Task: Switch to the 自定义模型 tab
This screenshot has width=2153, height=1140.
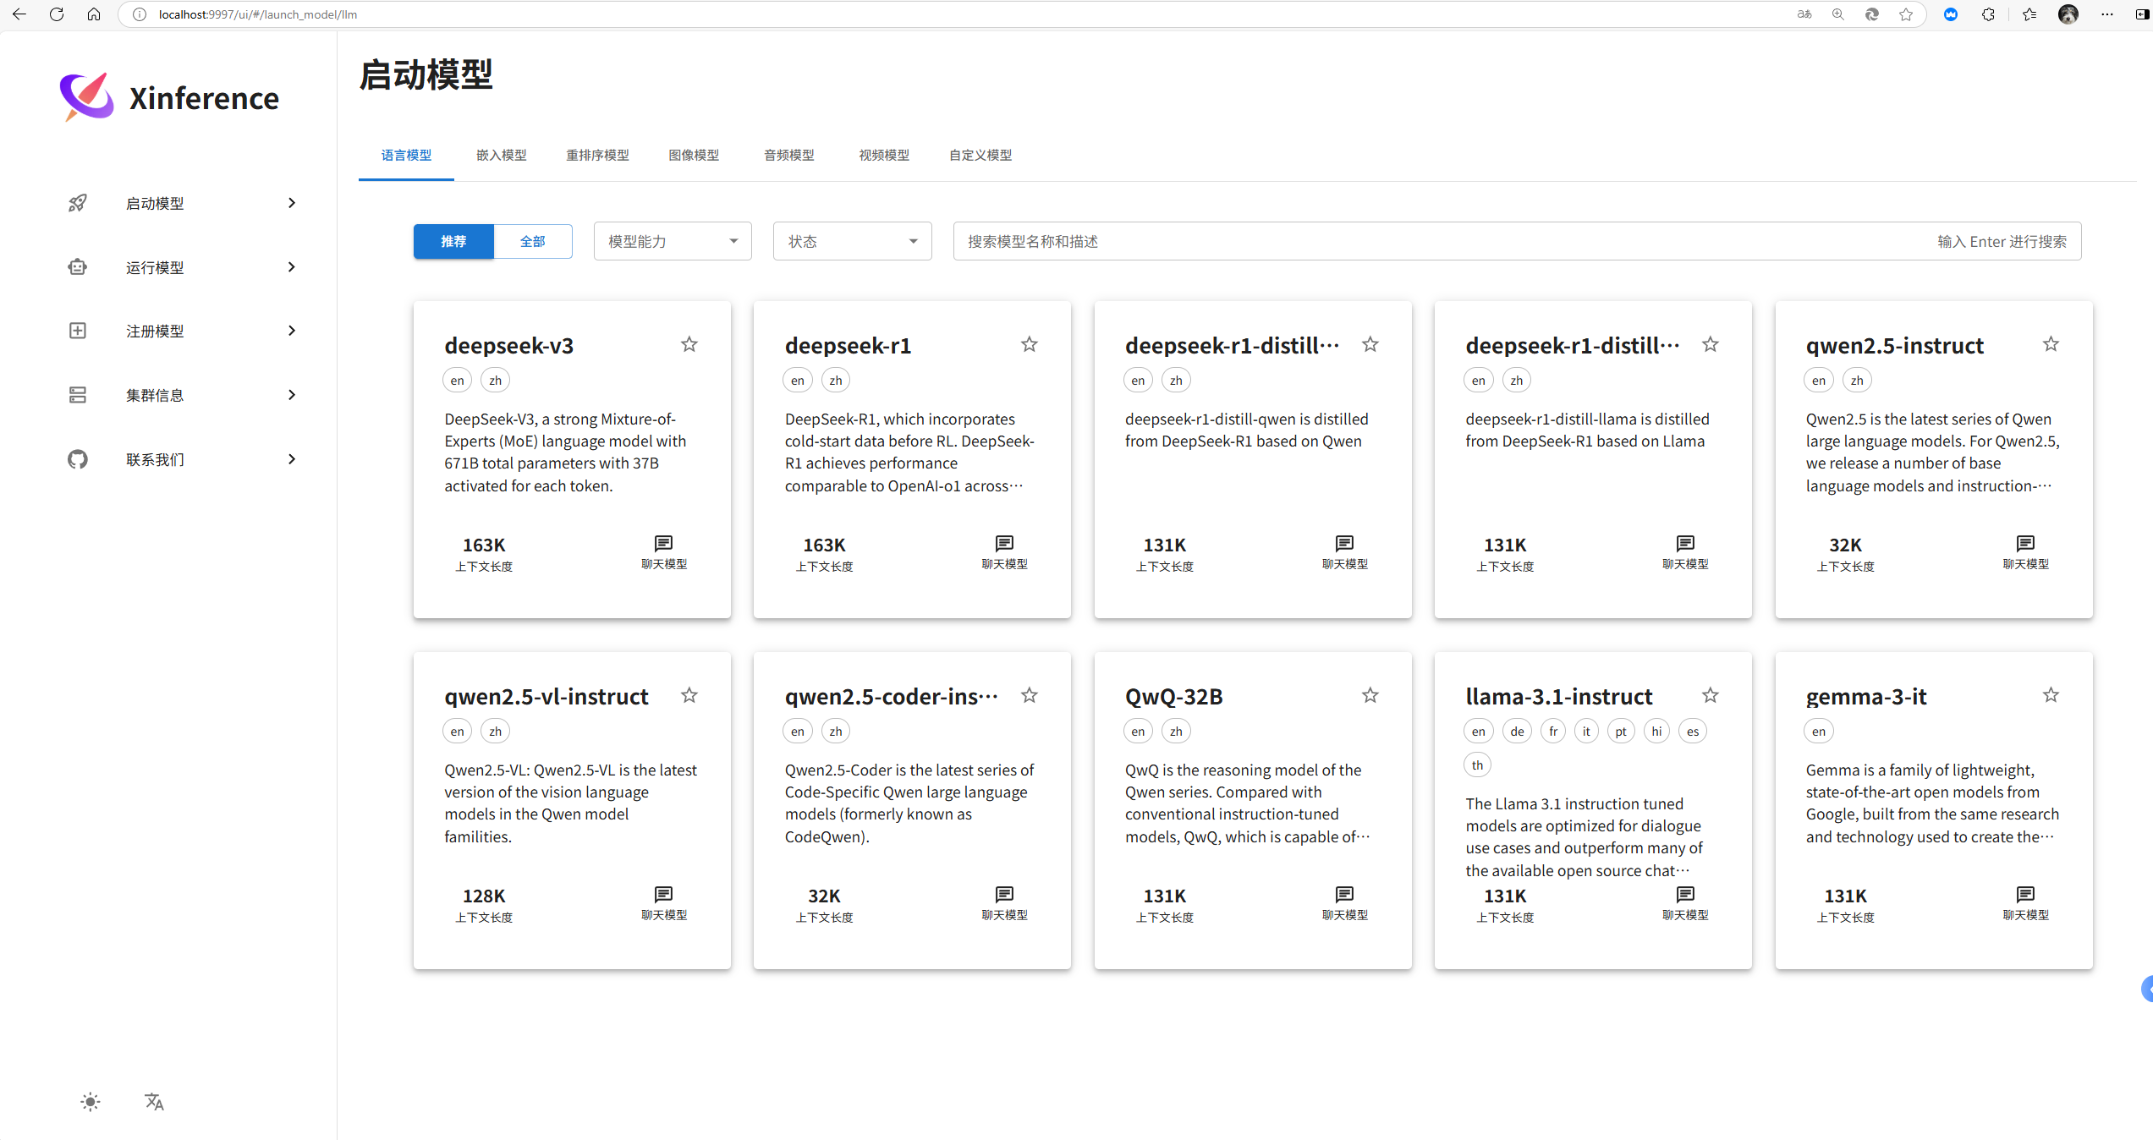Action: 980,155
